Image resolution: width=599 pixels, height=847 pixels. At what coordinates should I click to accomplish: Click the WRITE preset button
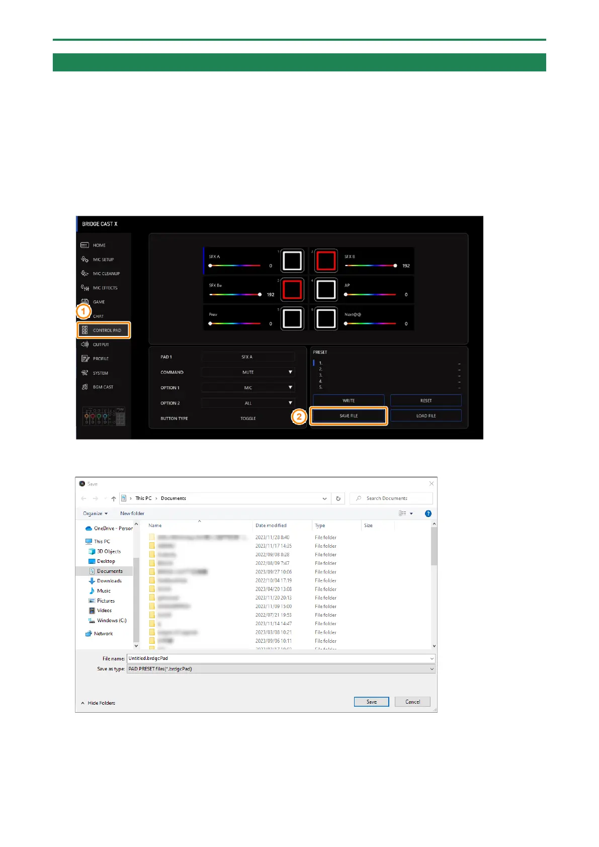pyautogui.click(x=349, y=401)
